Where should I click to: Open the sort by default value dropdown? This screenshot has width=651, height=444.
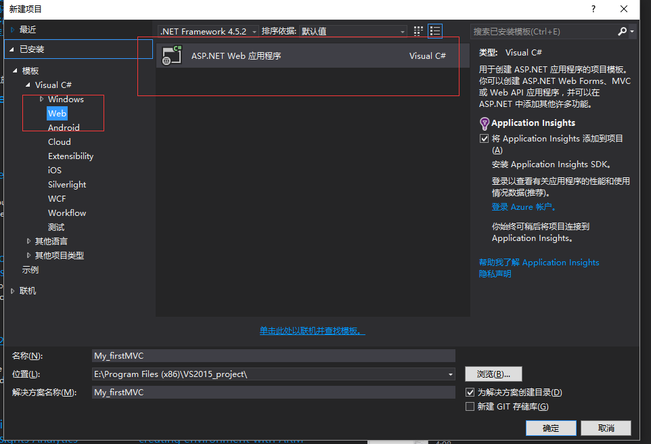pos(353,31)
